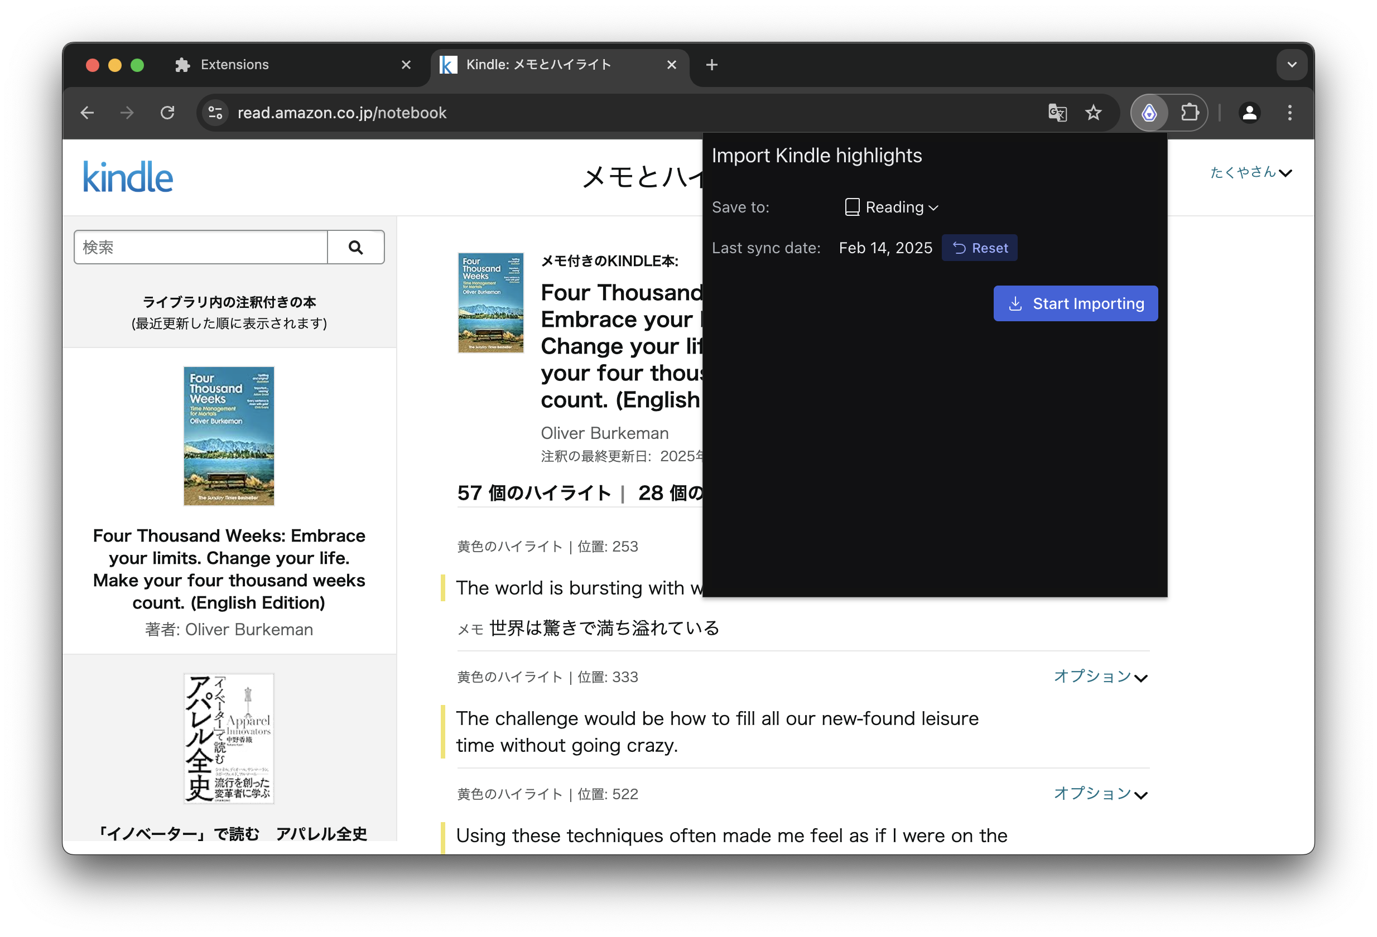
Task: Bookmark this page with the star icon
Action: pyautogui.click(x=1093, y=113)
